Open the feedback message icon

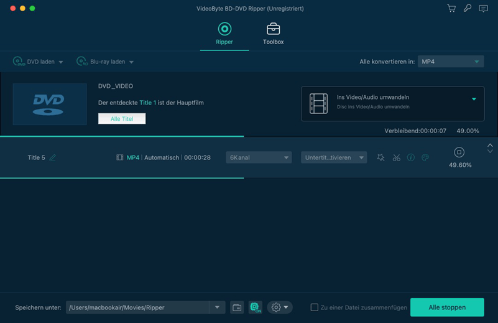(484, 8)
